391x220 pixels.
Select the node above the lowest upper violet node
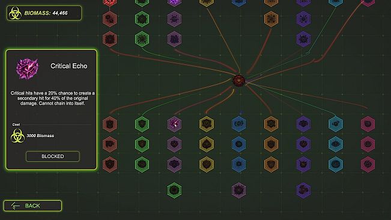(303, 19)
